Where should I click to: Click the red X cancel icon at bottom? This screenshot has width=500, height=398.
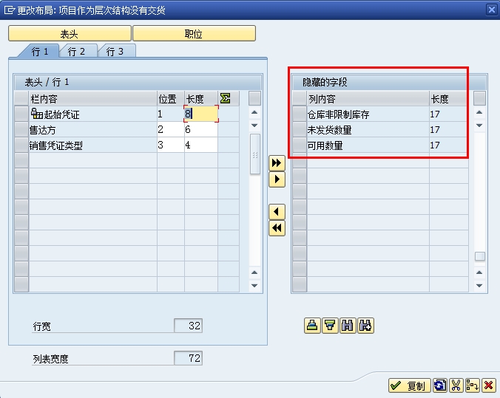coord(488,385)
